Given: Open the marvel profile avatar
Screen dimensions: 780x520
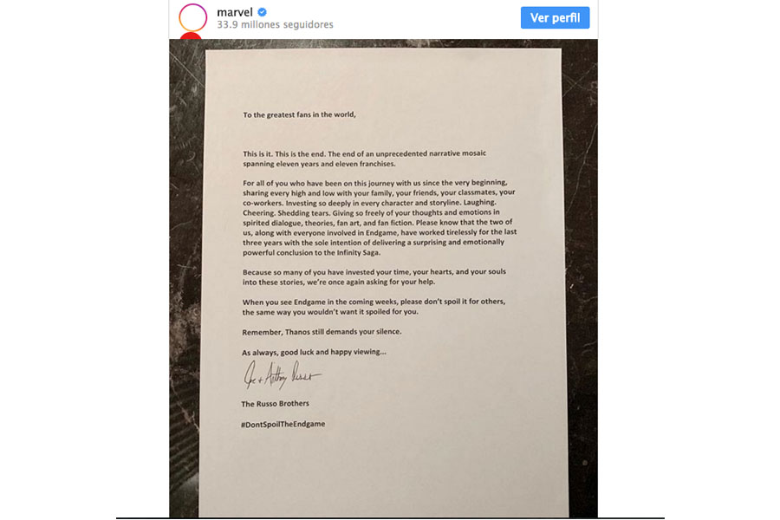Looking at the screenshot, I should coord(193,17).
